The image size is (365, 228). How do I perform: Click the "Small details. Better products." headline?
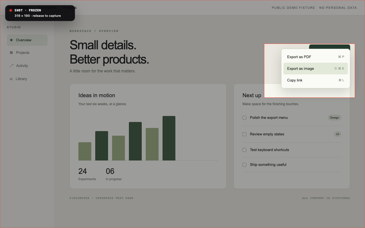(109, 52)
